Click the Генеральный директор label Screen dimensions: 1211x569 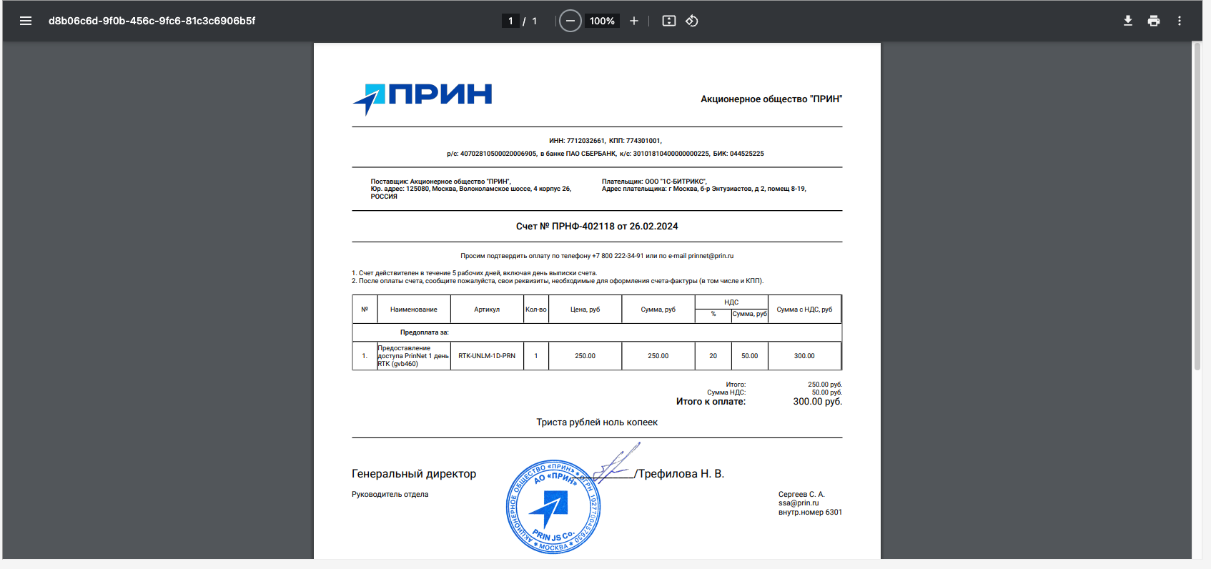[x=414, y=474]
